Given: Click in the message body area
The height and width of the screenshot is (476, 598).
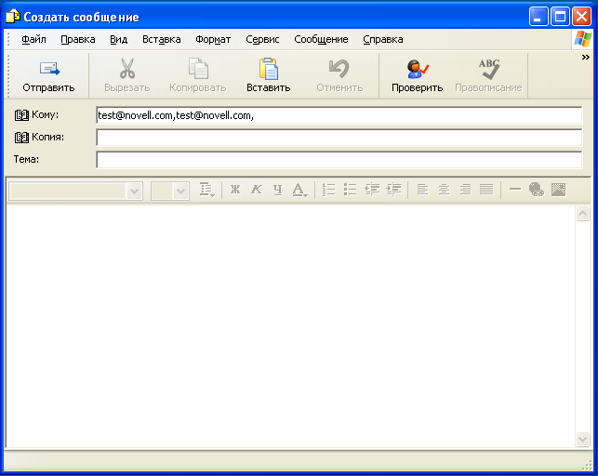Looking at the screenshot, I should point(290,326).
